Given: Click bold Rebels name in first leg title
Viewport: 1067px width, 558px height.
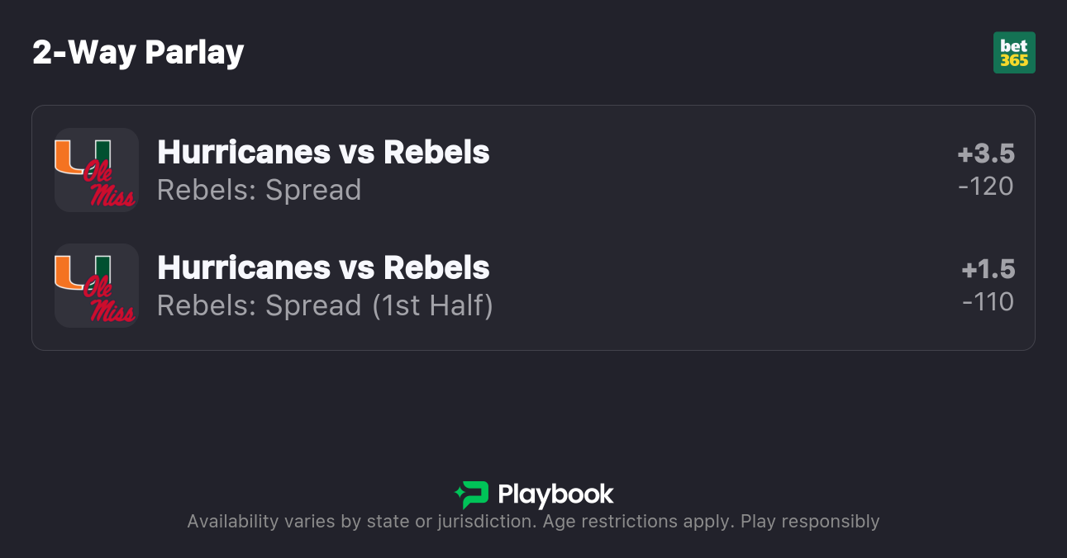Looking at the screenshot, I should [x=436, y=152].
